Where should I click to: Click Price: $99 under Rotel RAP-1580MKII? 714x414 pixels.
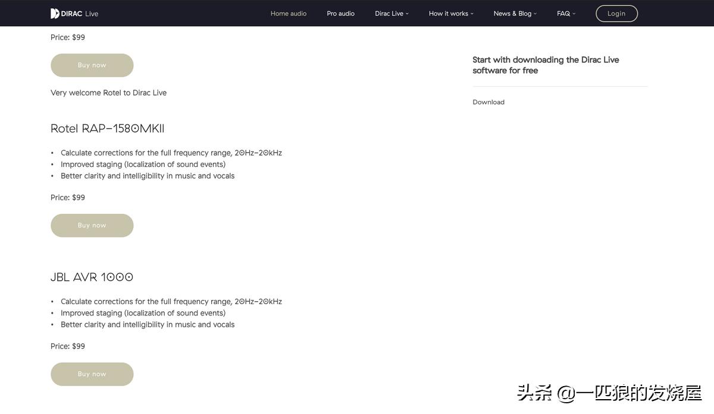(68, 198)
